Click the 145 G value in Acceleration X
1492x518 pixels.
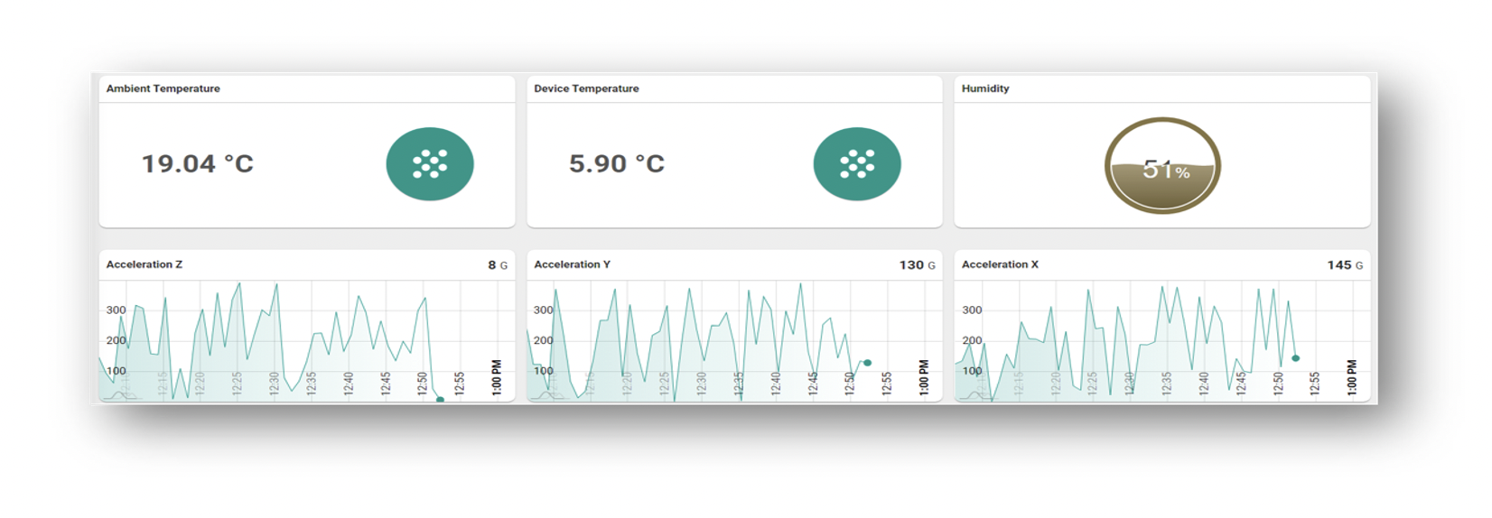(1345, 265)
